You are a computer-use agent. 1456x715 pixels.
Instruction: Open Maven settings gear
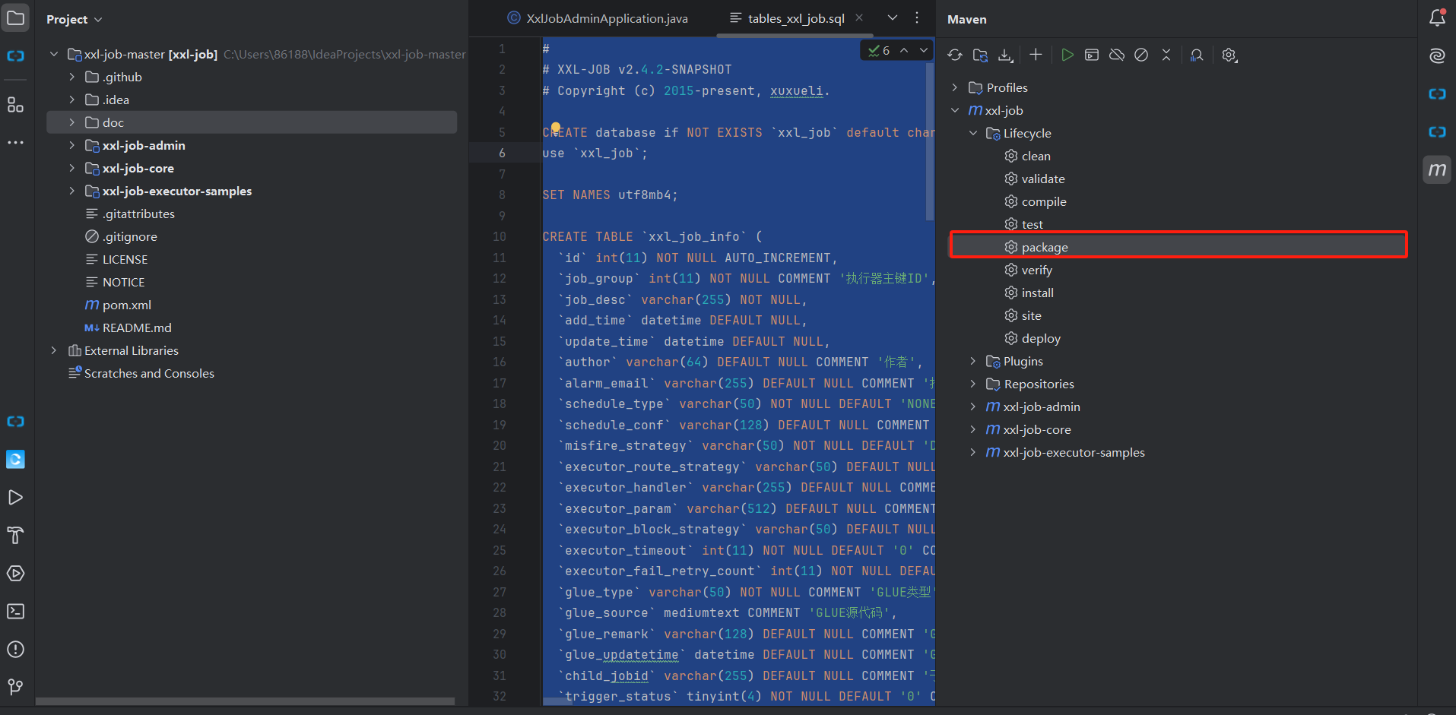1229,55
